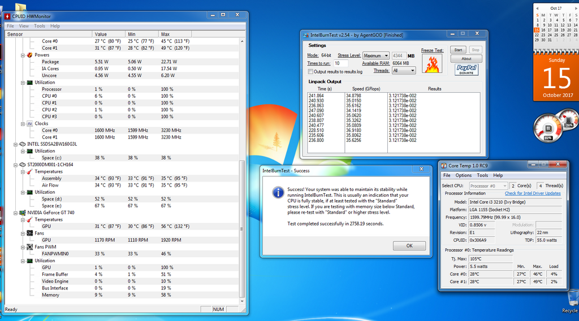Open the CPU meter gadget on desktop

[548, 128]
